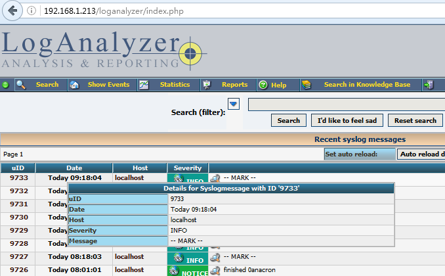This screenshot has width=445, height=276.
Task: Click the 9733 value in details popup
Action: coord(177,198)
